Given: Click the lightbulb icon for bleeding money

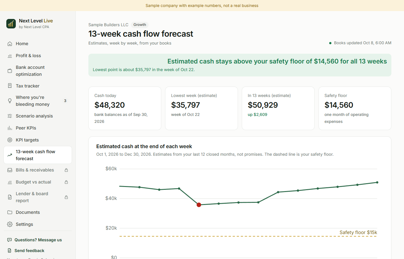Looking at the screenshot, I should click(10, 101).
